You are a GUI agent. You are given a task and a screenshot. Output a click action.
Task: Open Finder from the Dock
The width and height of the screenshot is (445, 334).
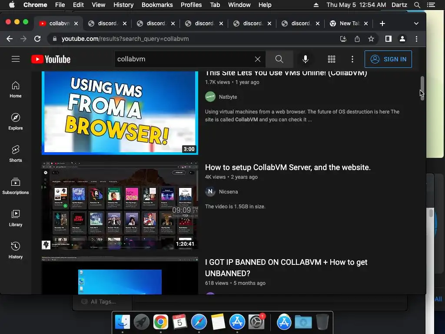coord(122,322)
